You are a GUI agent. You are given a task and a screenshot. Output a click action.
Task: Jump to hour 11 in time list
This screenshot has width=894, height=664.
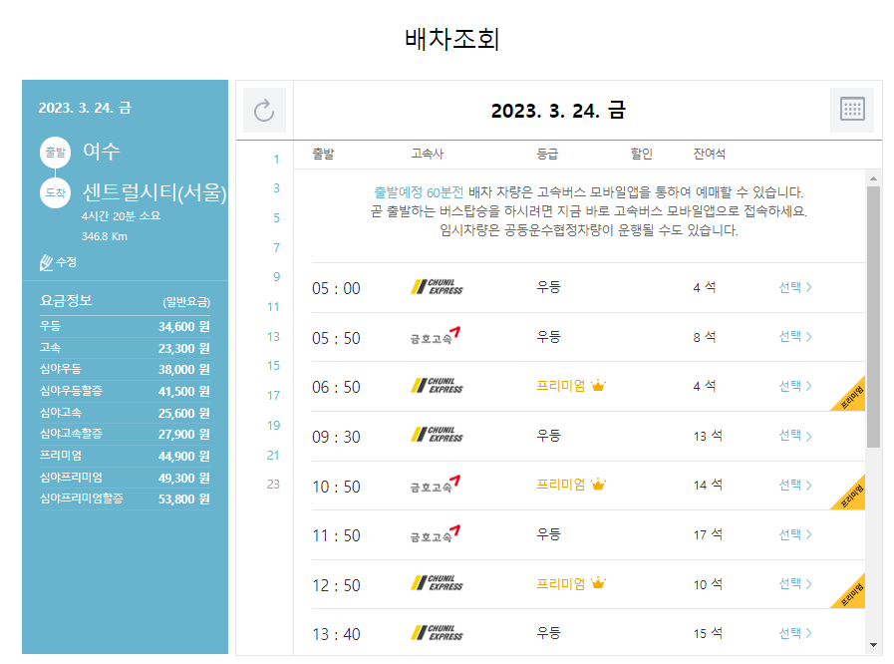[274, 307]
